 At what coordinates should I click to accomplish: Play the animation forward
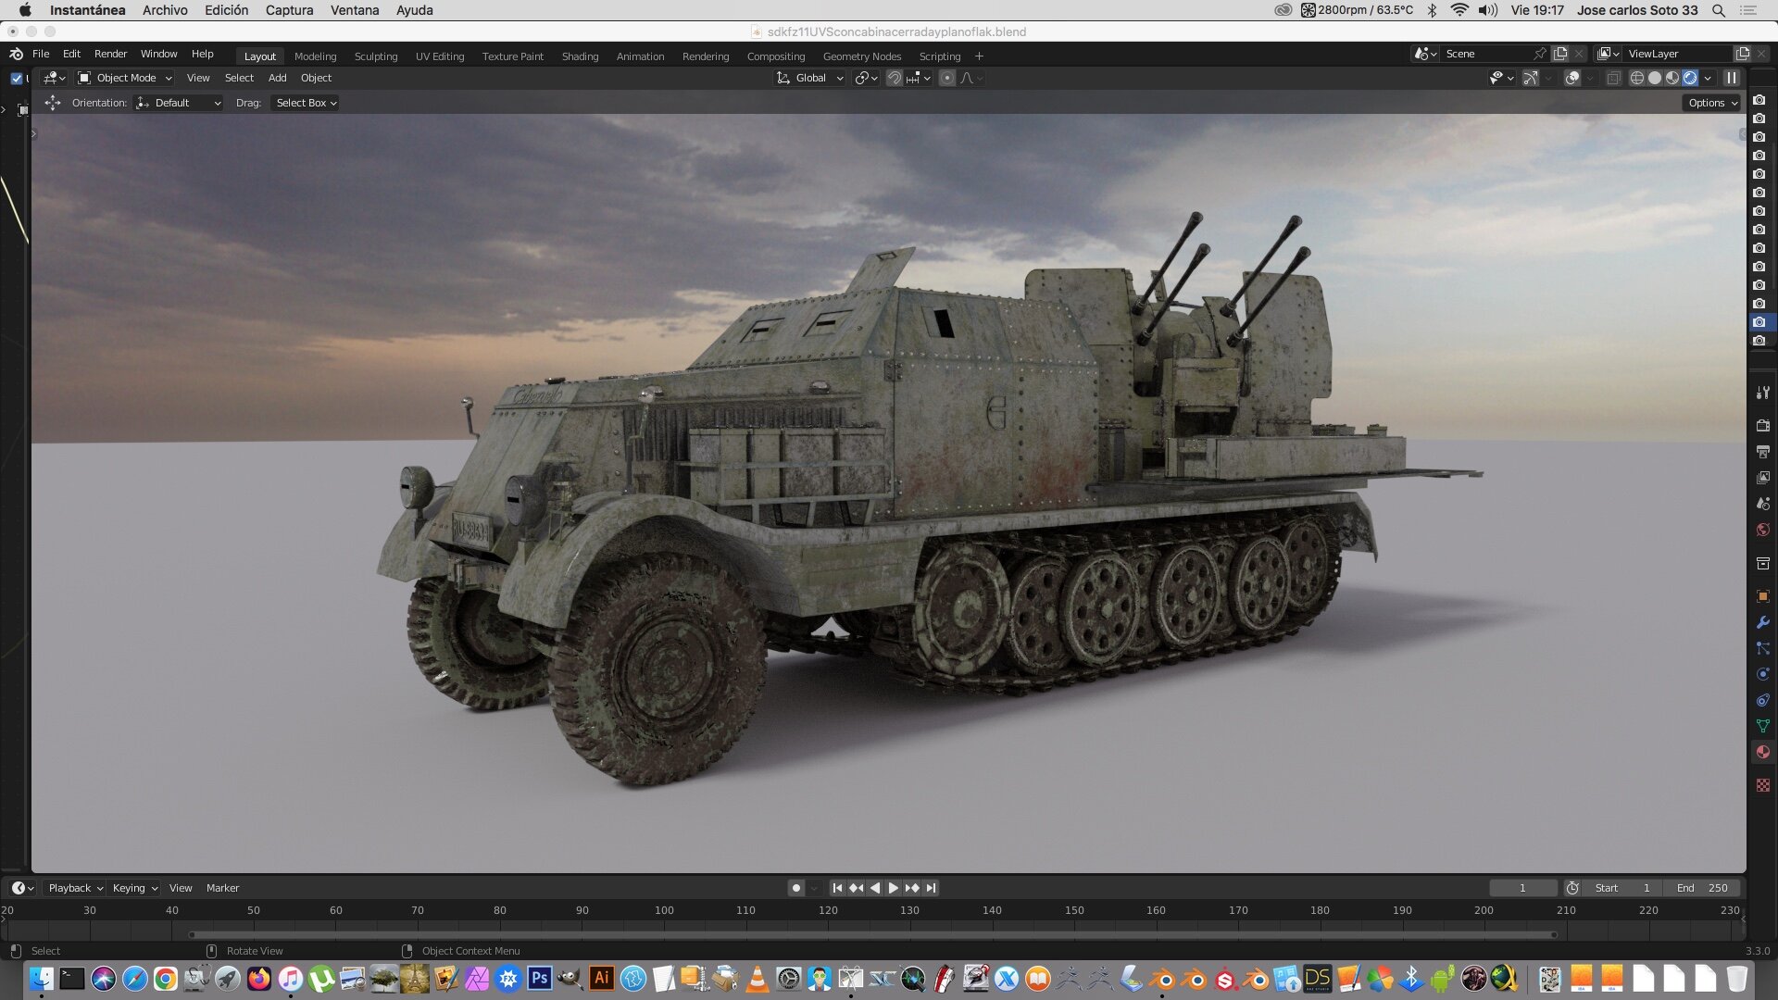click(x=893, y=888)
